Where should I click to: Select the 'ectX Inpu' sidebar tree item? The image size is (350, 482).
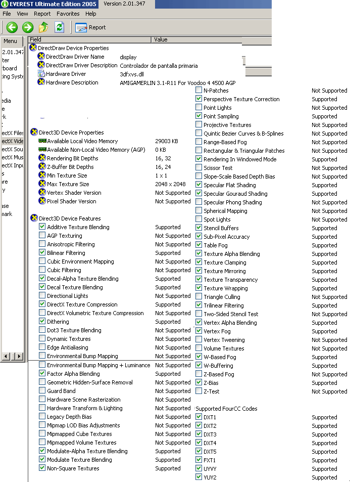[x=12, y=165]
